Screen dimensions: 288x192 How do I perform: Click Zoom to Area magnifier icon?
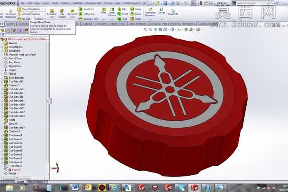coord(150,29)
